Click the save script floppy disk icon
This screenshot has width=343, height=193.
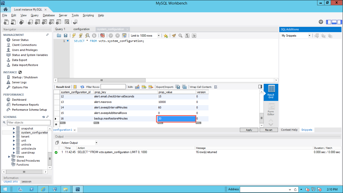pyautogui.click(x=65, y=36)
